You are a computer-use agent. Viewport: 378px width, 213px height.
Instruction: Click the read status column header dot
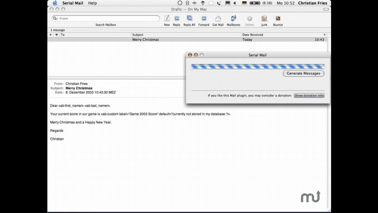50,35
